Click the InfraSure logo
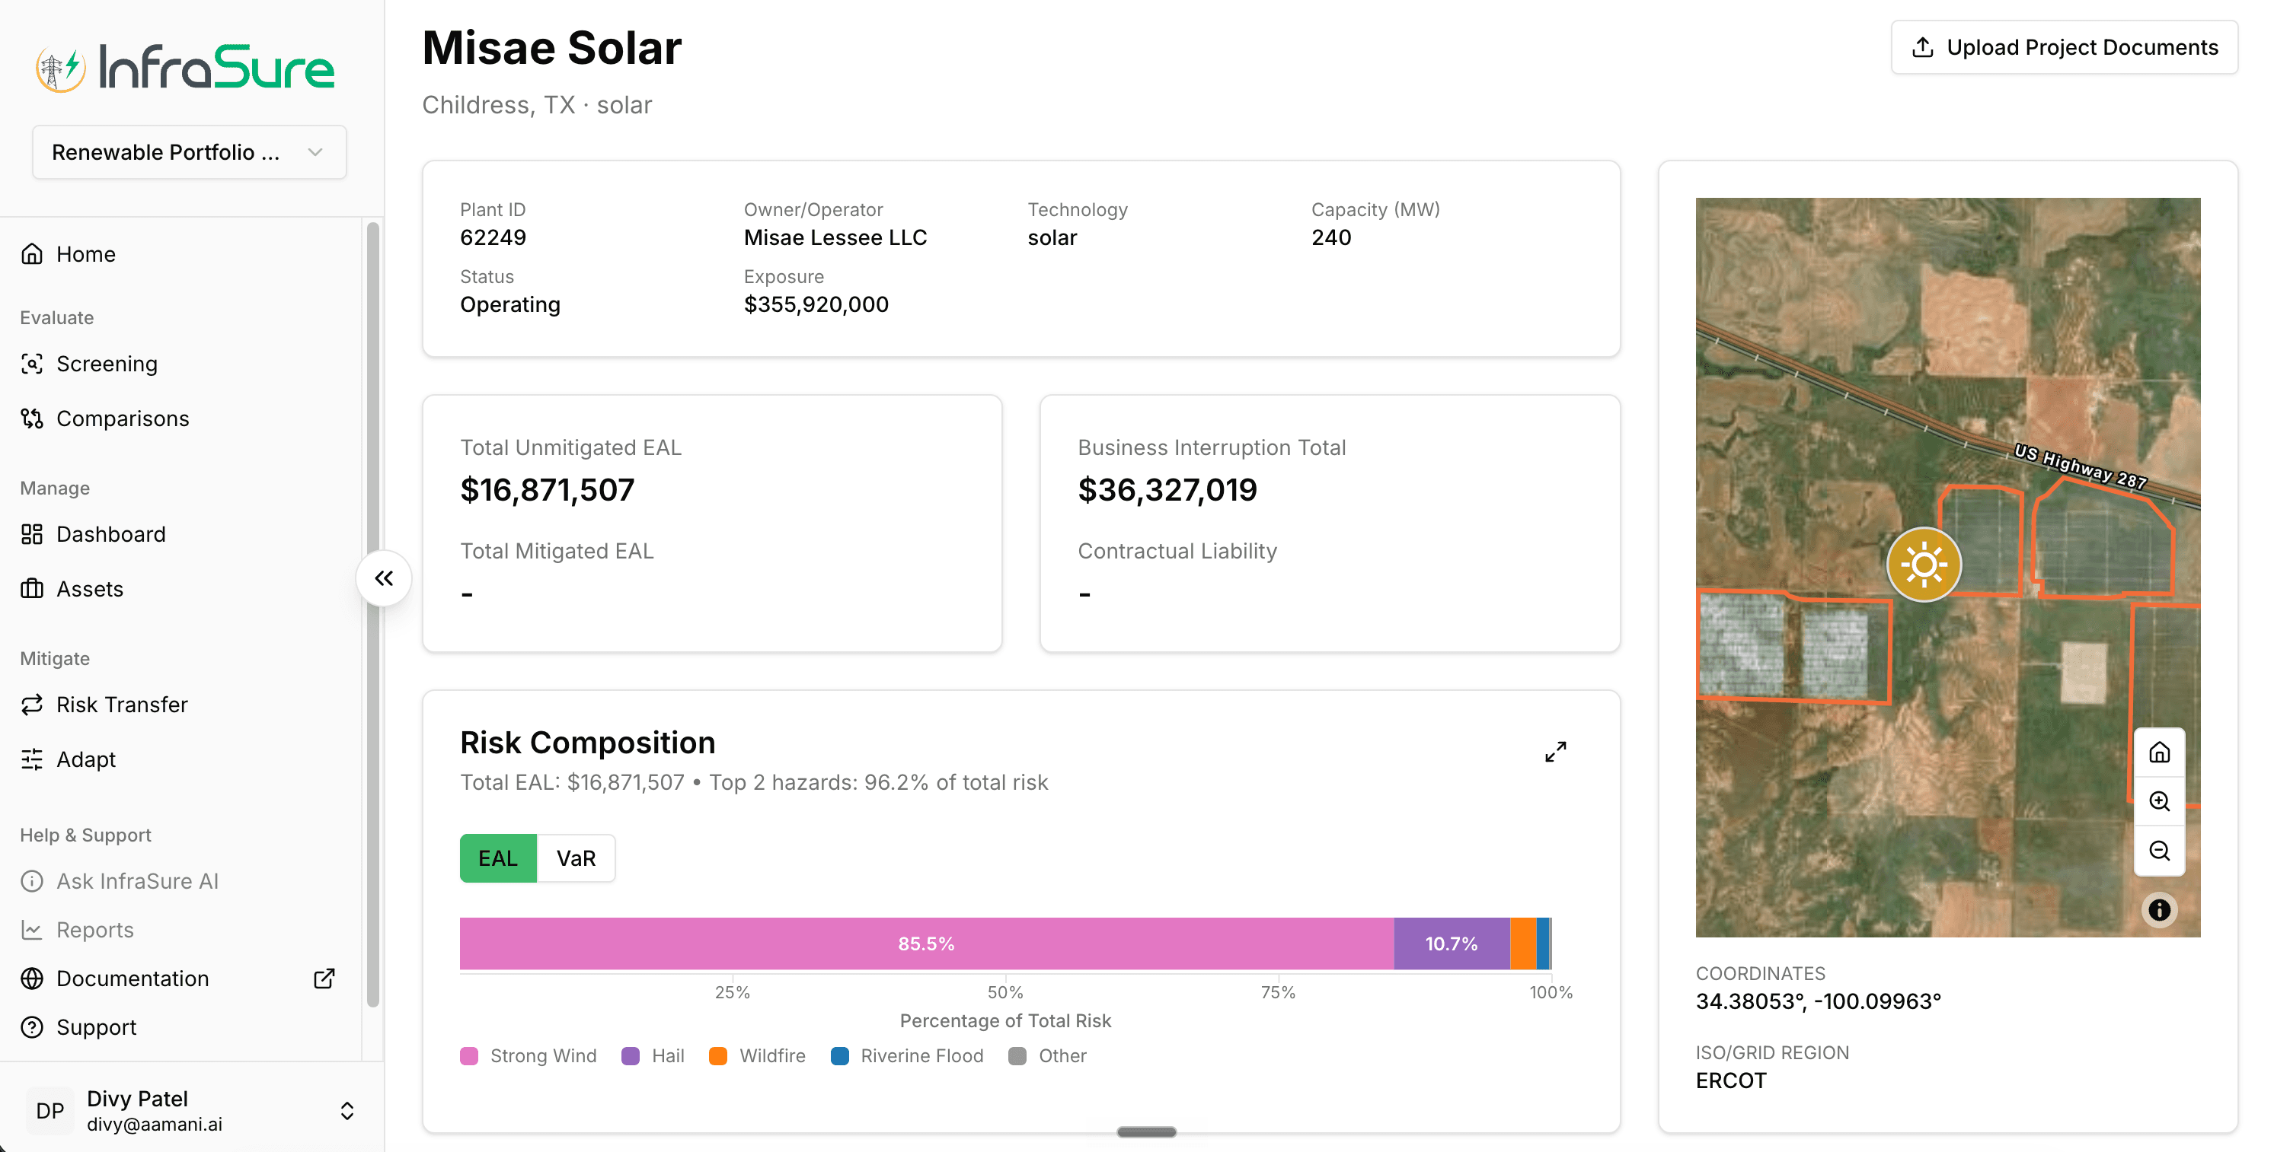Screen dimensions: 2274x1152 [x=185, y=66]
